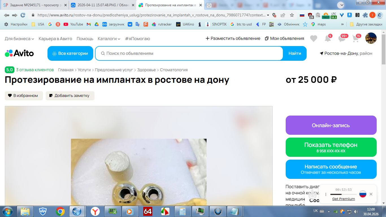
Task: Open VPN widget three-dots menu
Action: point(326,194)
